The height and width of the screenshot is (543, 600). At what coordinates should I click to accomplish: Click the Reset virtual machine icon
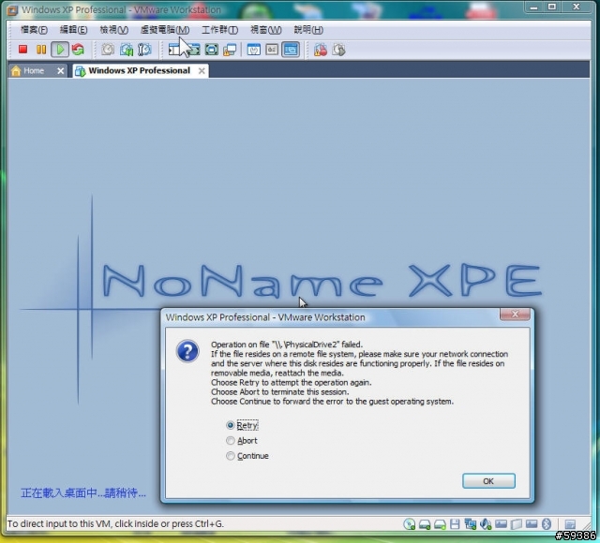click(78, 50)
